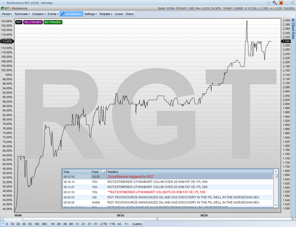296x227 pixels.
Task: Select the 2M period
Action: [x=59, y=224]
